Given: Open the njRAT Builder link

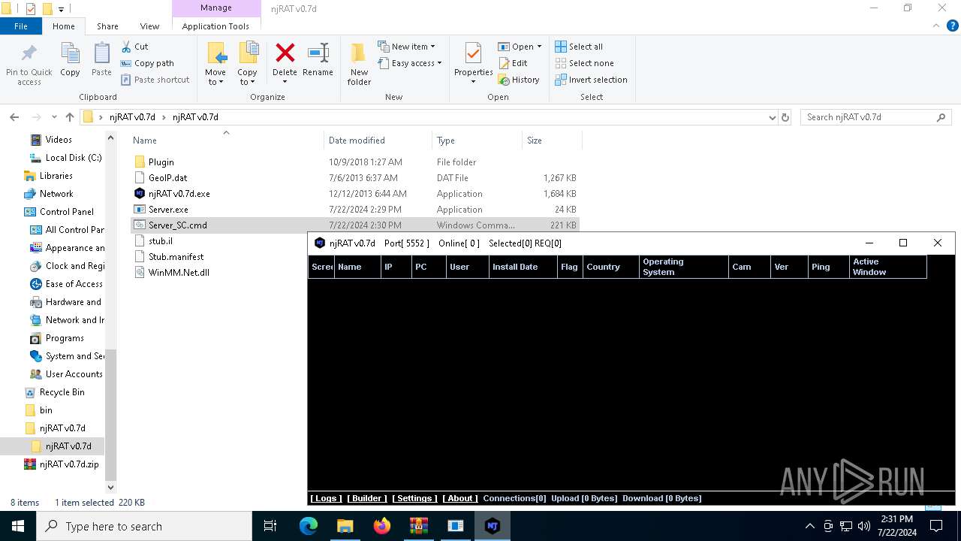Looking at the screenshot, I should pos(367,498).
